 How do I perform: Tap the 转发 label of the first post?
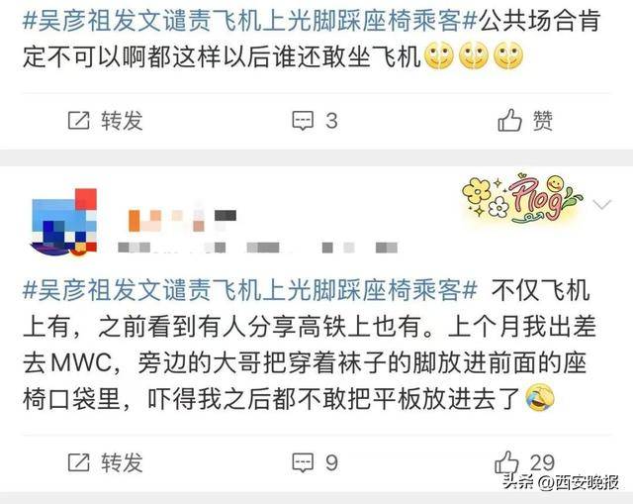[122, 121]
